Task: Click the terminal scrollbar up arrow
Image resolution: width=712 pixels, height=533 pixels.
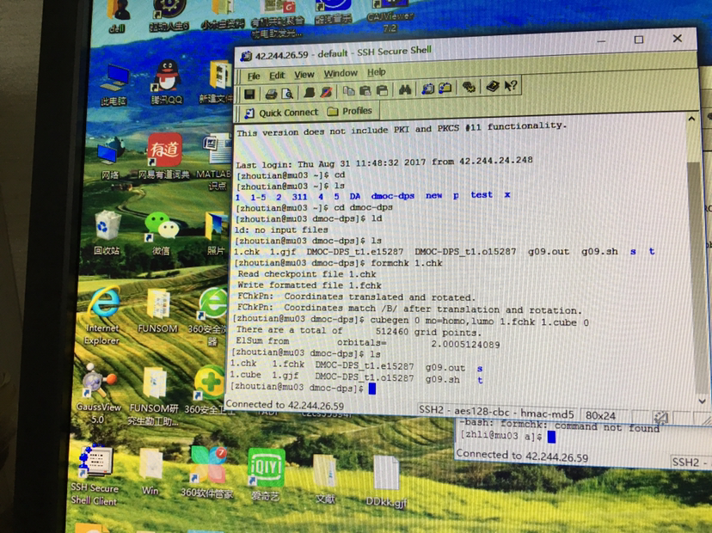Action: coord(691,119)
